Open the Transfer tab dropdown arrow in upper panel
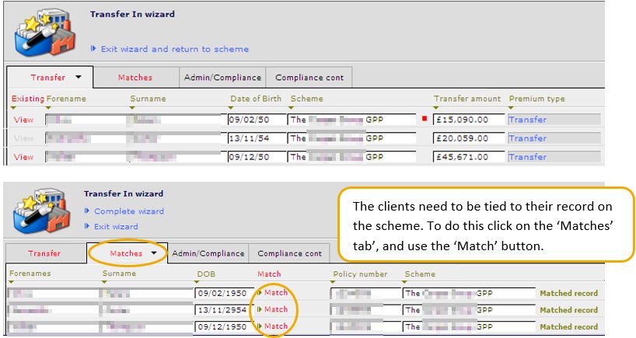636x338 pixels. click(79, 77)
